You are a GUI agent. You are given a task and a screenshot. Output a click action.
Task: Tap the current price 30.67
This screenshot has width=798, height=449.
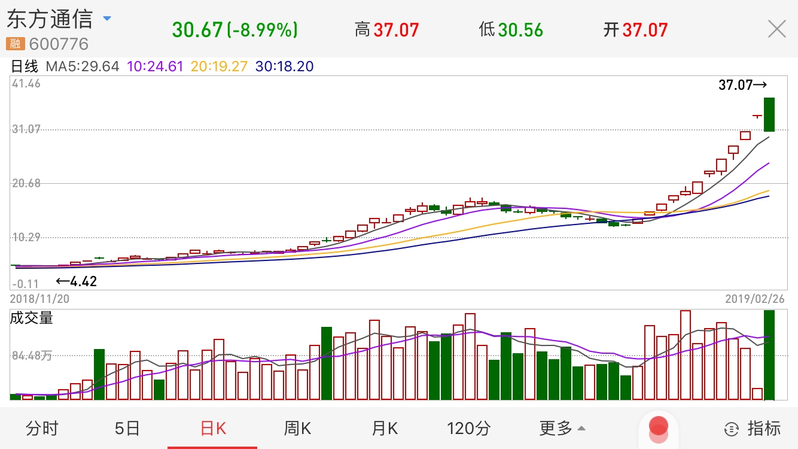[x=197, y=30]
